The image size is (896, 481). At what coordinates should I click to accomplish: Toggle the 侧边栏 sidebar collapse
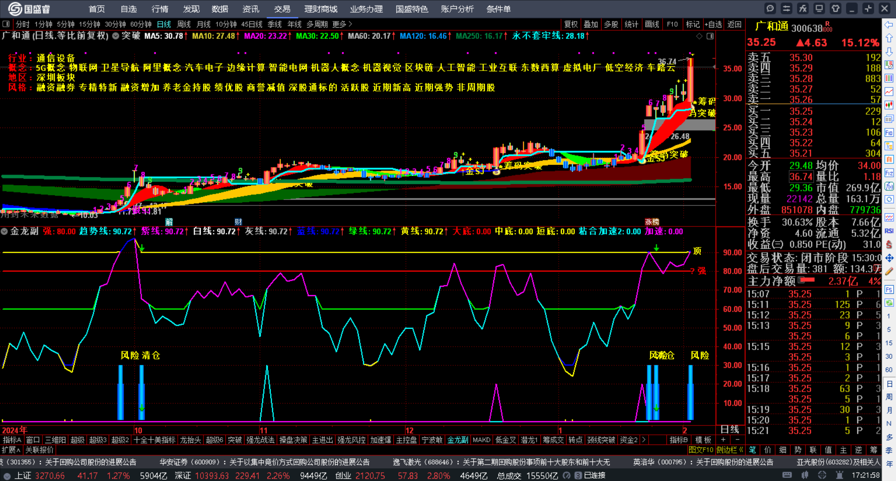[x=730, y=450]
